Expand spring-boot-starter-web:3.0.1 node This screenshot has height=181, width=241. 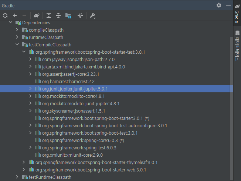click(x=24, y=170)
